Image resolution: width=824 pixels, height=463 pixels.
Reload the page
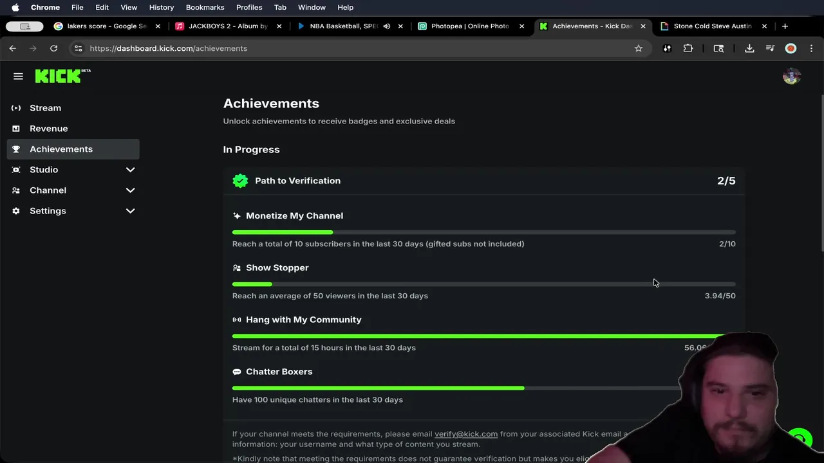[x=54, y=48]
